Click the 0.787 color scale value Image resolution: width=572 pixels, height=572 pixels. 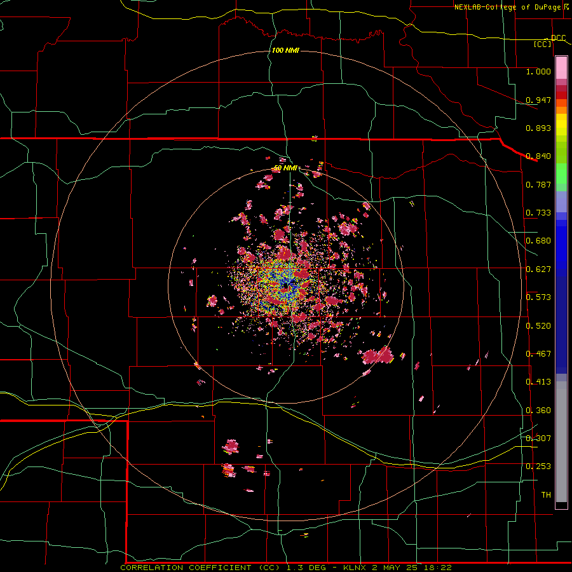[538, 184]
